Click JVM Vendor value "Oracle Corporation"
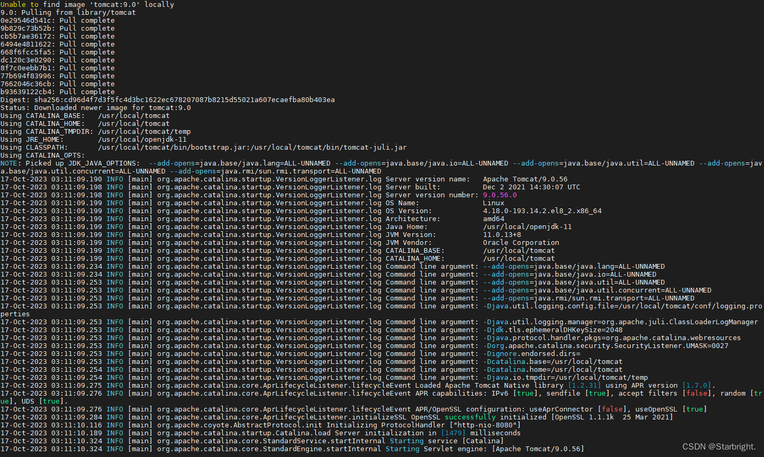The width and height of the screenshot is (764, 457). 521,242
